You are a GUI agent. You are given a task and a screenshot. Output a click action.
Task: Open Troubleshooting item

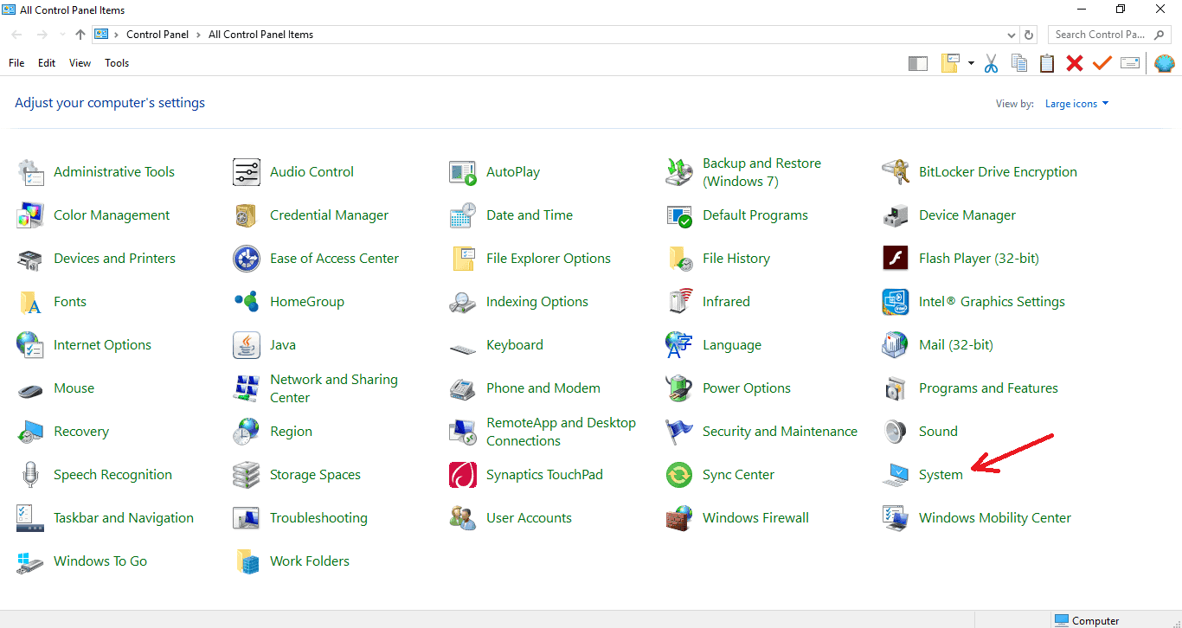[x=300, y=518]
